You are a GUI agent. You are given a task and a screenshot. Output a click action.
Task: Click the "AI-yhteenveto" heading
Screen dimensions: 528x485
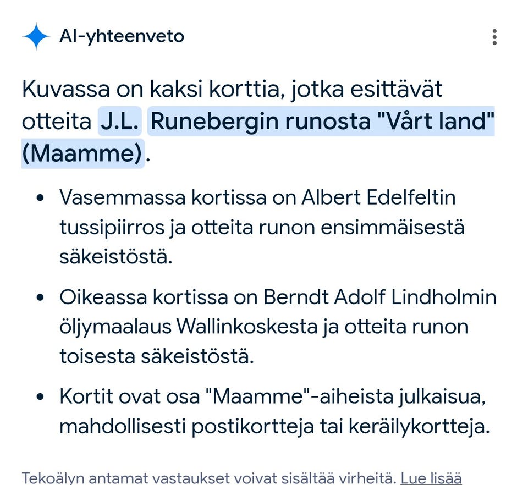122,37
